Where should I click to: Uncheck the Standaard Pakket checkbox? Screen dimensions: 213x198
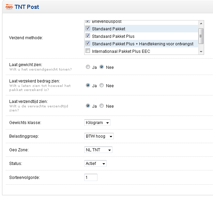point(88,28)
